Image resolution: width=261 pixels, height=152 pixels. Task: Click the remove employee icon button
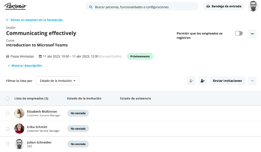click(x=191, y=81)
